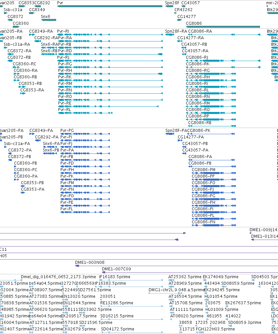Select transcript Pvr-RJ
Image resolution: width=278 pixels, height=334 pixels.
[63, 57]
